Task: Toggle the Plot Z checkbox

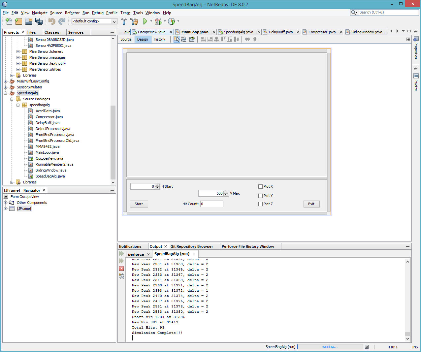Action: [x=260, y=204]
